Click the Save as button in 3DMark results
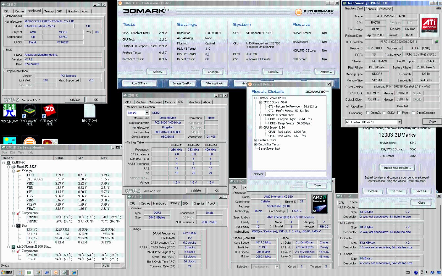442x276 pixels. tap(422, 191)
